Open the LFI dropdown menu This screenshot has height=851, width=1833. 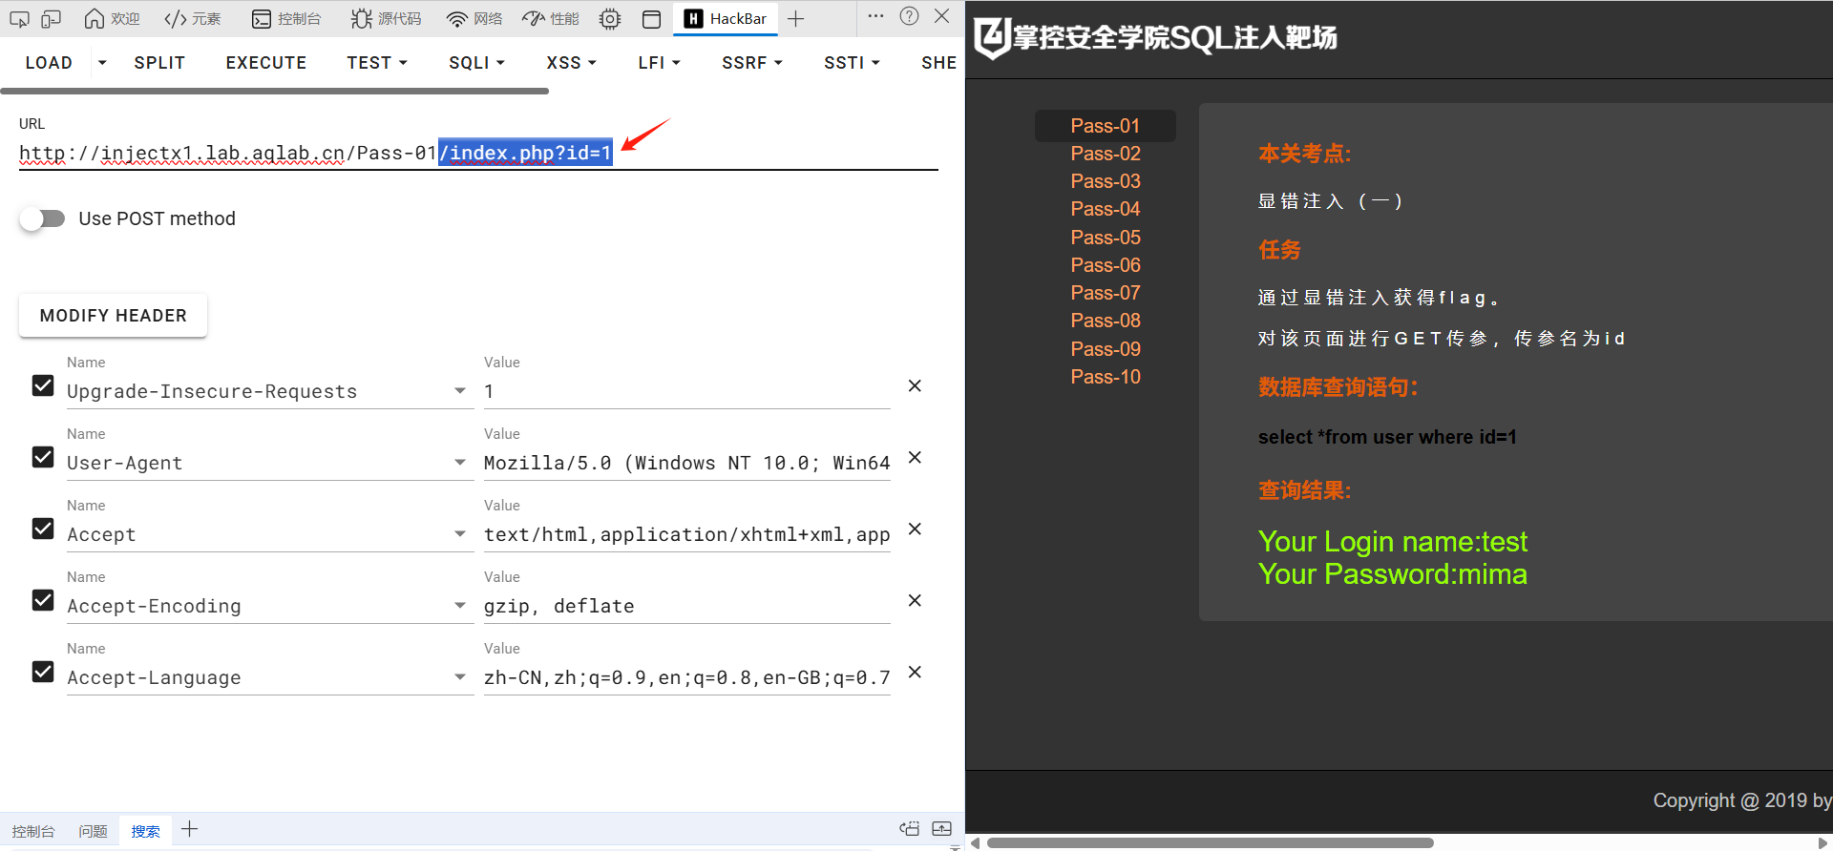659,62
